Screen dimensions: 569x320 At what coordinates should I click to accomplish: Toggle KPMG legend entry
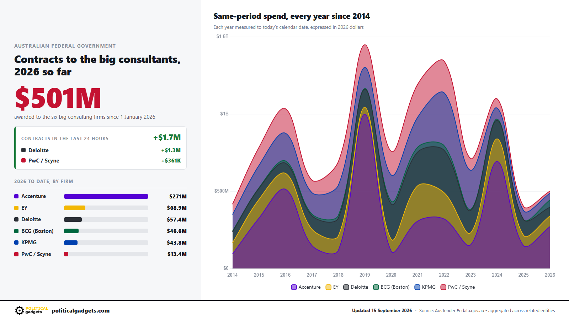coord(425,287)
